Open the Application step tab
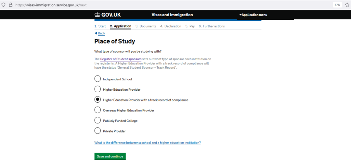 click(x=121, y=26)
